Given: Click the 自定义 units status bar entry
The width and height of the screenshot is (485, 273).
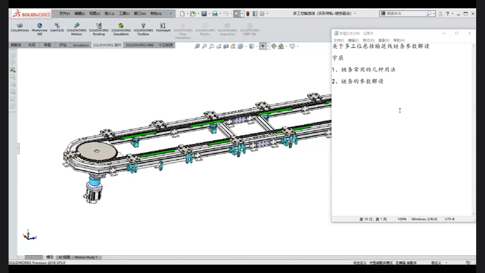Looking at the screenshot, I should click(436, 263).
